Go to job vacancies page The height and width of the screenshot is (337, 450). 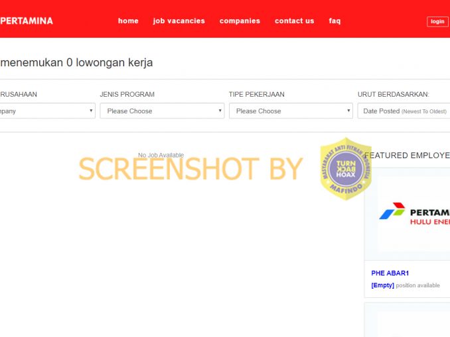179,21
